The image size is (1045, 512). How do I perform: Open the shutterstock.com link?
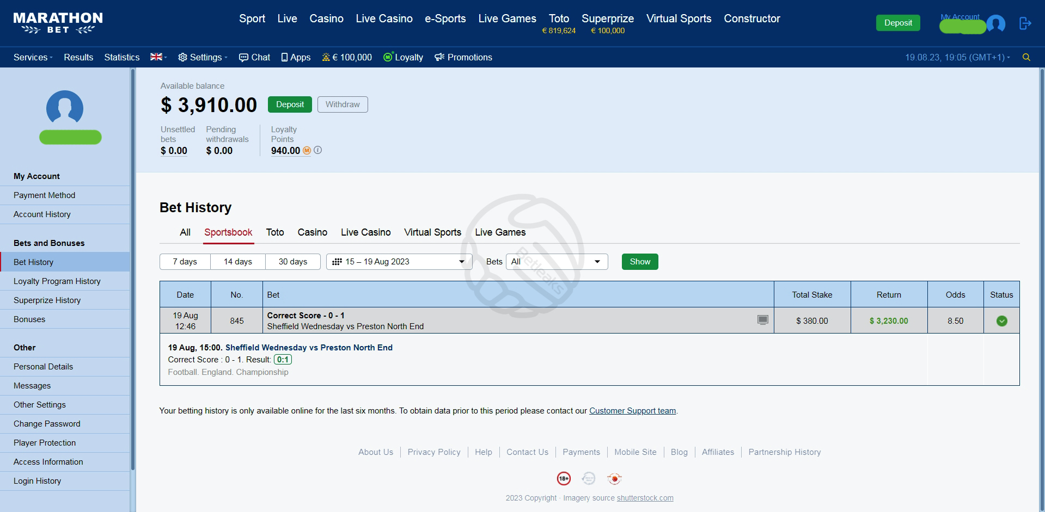click(645, 498)
